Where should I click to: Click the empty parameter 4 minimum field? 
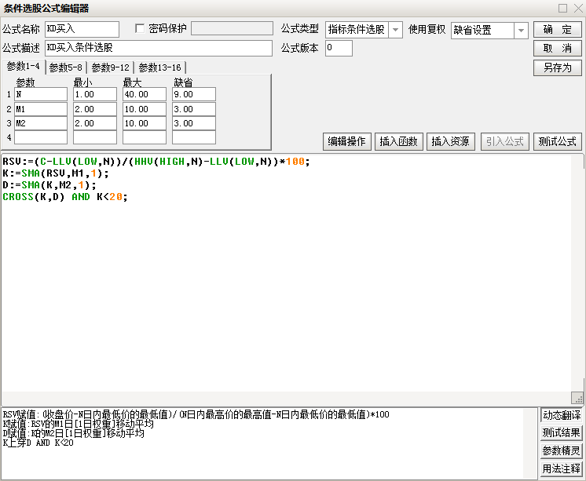(95, 137)
